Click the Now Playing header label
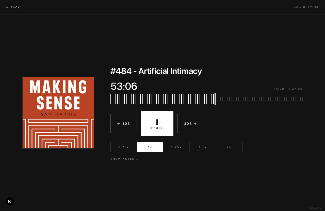325x211 pixels. pos(306,7)
